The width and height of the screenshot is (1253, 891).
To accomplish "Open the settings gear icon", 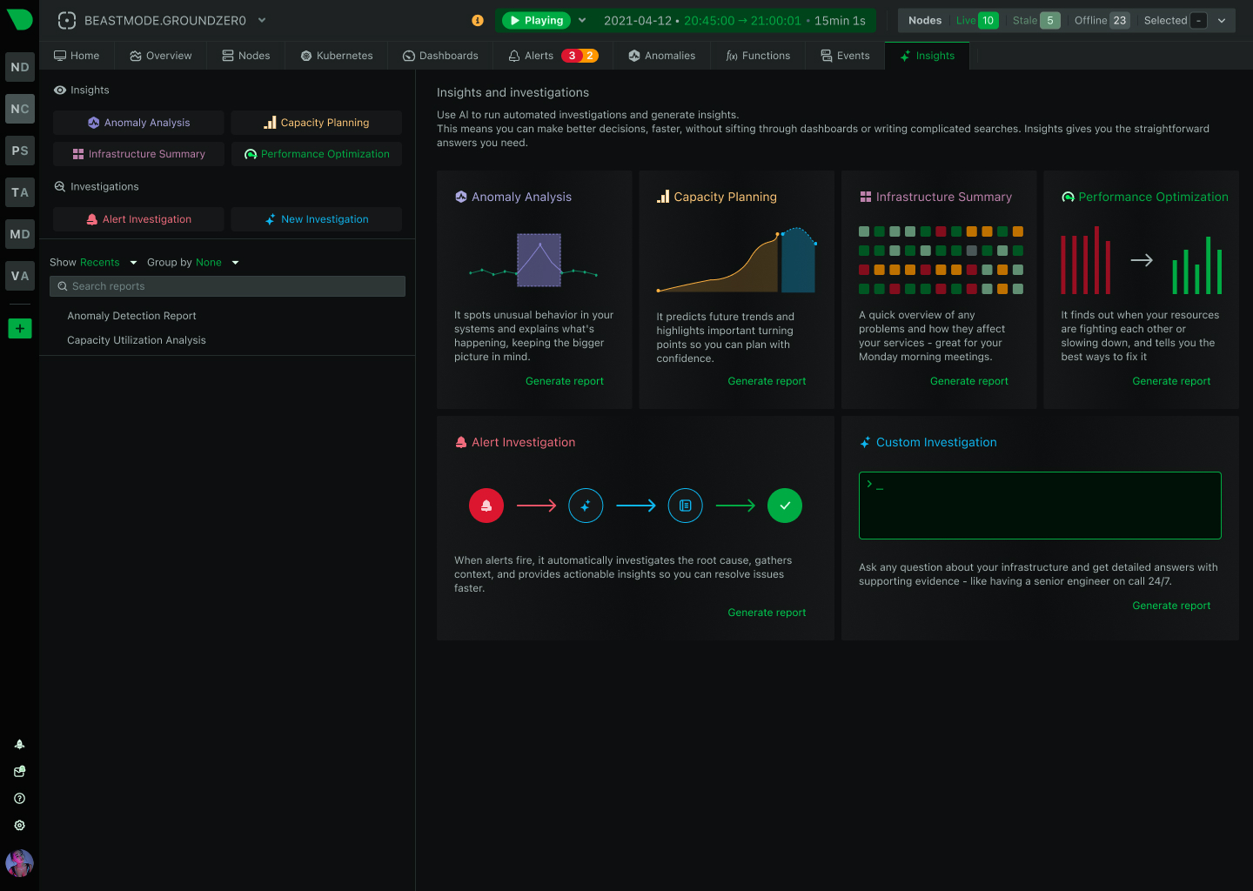I will pos(19,825).
